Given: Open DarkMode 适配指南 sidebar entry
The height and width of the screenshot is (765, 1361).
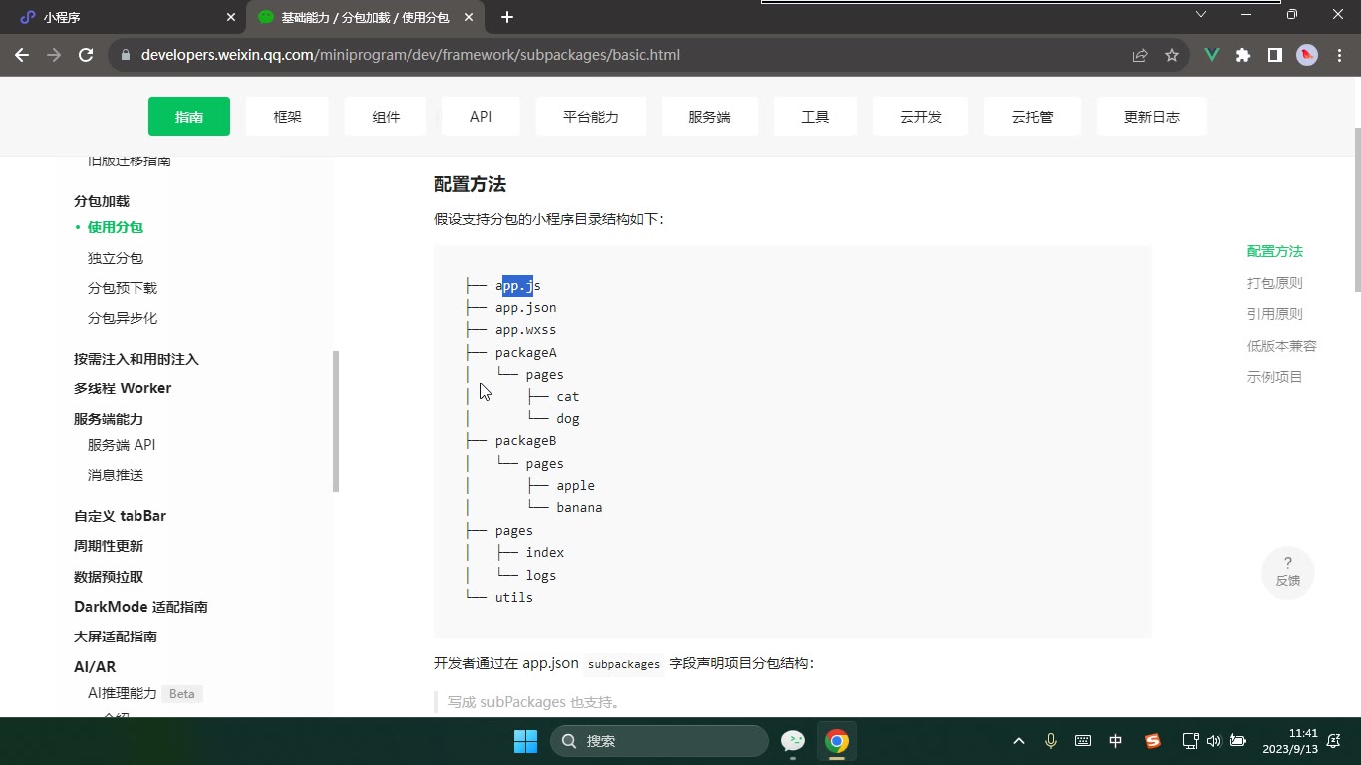Looking at the screenshot, I should (140, 607).
